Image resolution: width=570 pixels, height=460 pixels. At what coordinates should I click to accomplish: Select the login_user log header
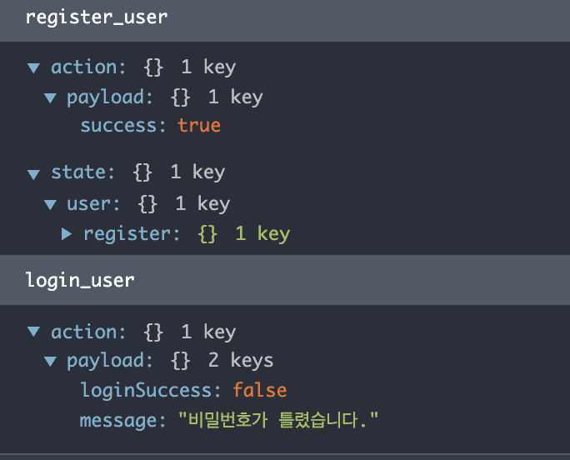coord(285,280)
